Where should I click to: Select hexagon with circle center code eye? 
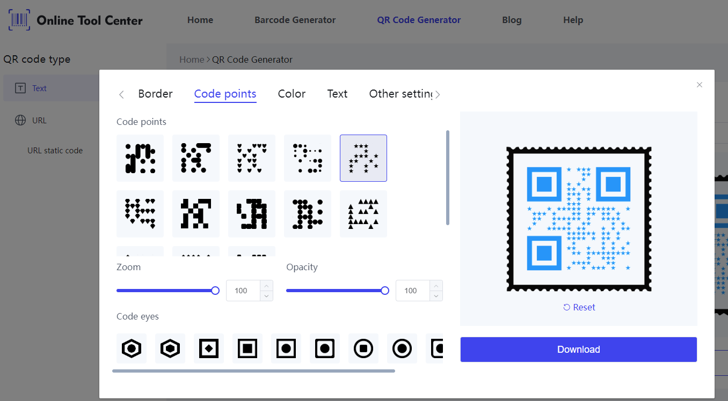coord(132,348)
